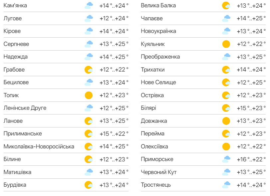The image size is (270, 196).
Task: Click the cloud icon beside Приморське
Action: [225, 159]
